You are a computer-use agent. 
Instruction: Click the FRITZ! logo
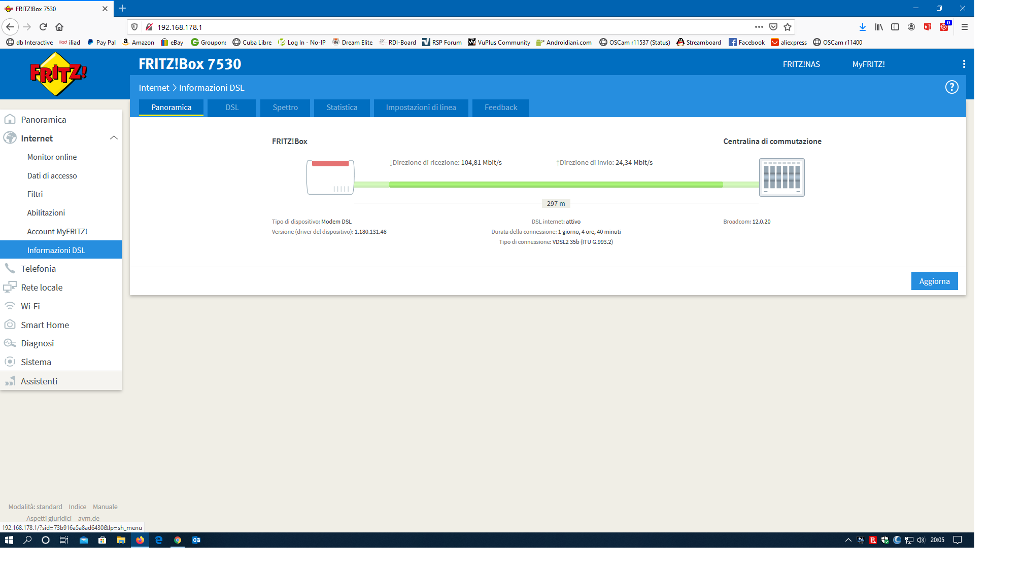coord(58,74)
